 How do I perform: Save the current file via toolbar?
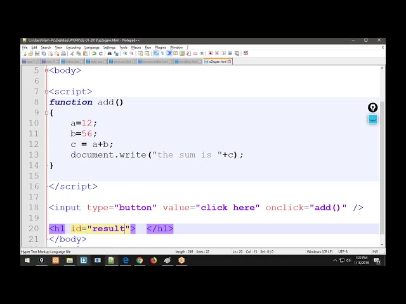37,53
